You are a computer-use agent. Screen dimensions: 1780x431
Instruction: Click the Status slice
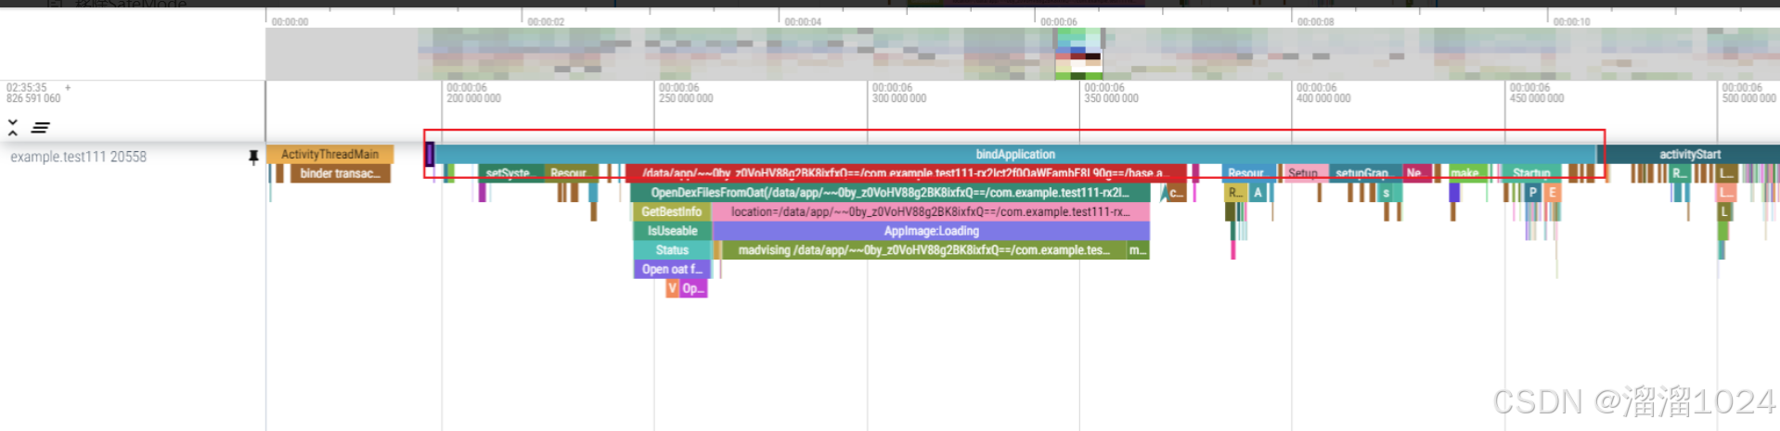(x=672, y=250)
